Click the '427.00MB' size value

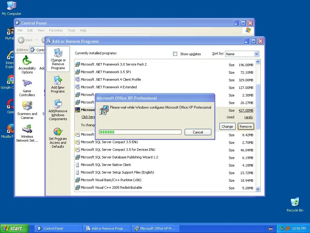coord(246,110)
